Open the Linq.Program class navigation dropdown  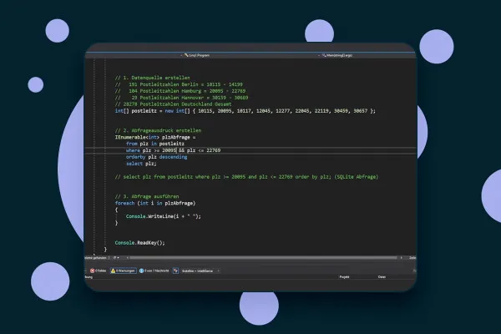(x=197, y=55)
